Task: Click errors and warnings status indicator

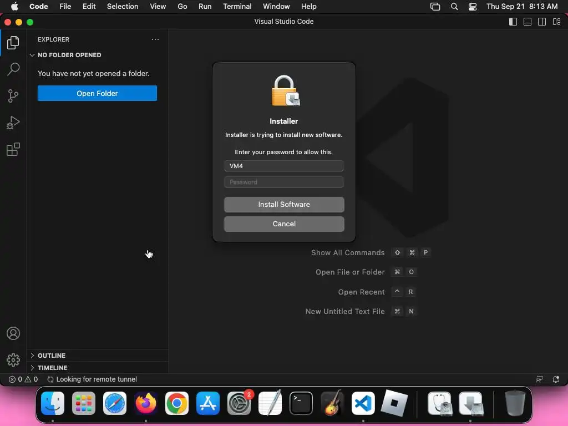Action: click(x=23, y=379)
